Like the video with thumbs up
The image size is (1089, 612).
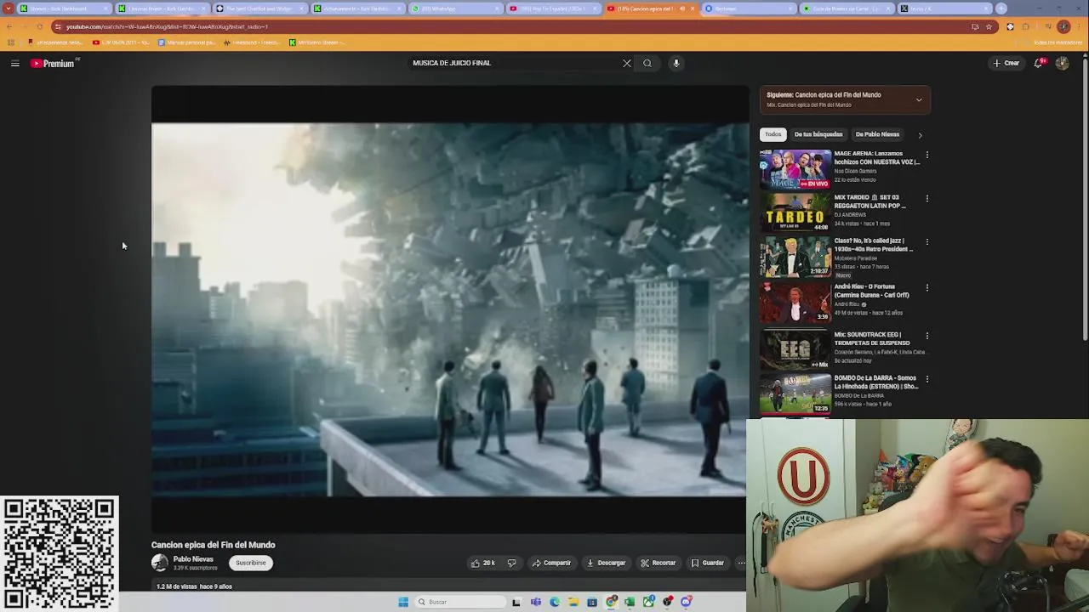(483, 563)
